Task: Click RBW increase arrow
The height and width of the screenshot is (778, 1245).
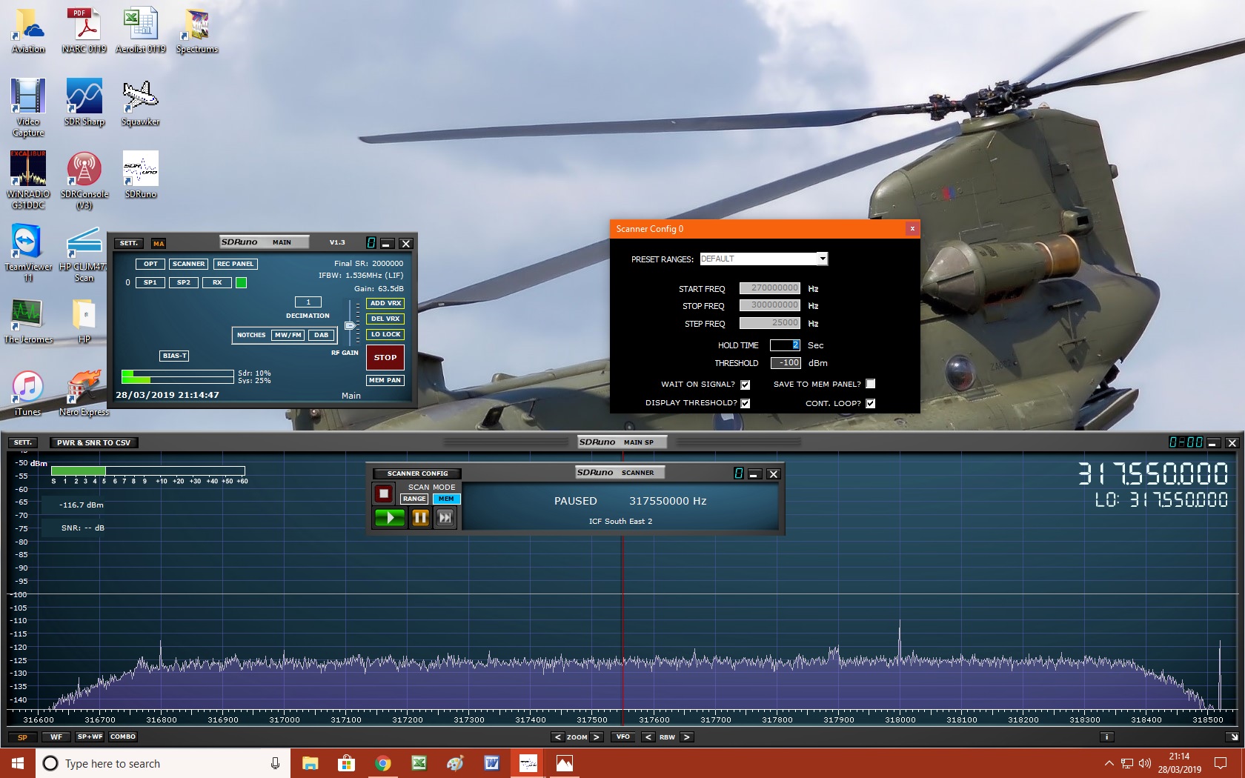Action: [x=687, y=737]
